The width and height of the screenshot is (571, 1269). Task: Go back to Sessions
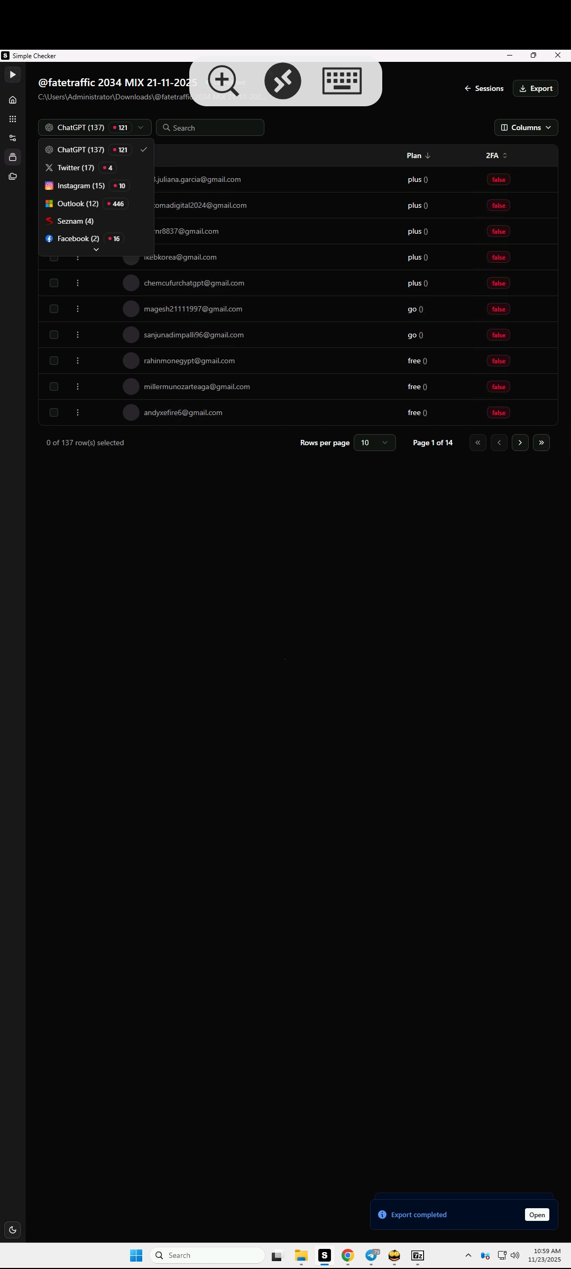[x=484, y=88]
